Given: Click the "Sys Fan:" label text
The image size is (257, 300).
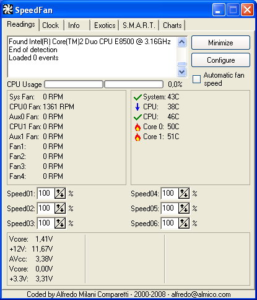Looking at the screenshot, I should click(x=22, y=97).
